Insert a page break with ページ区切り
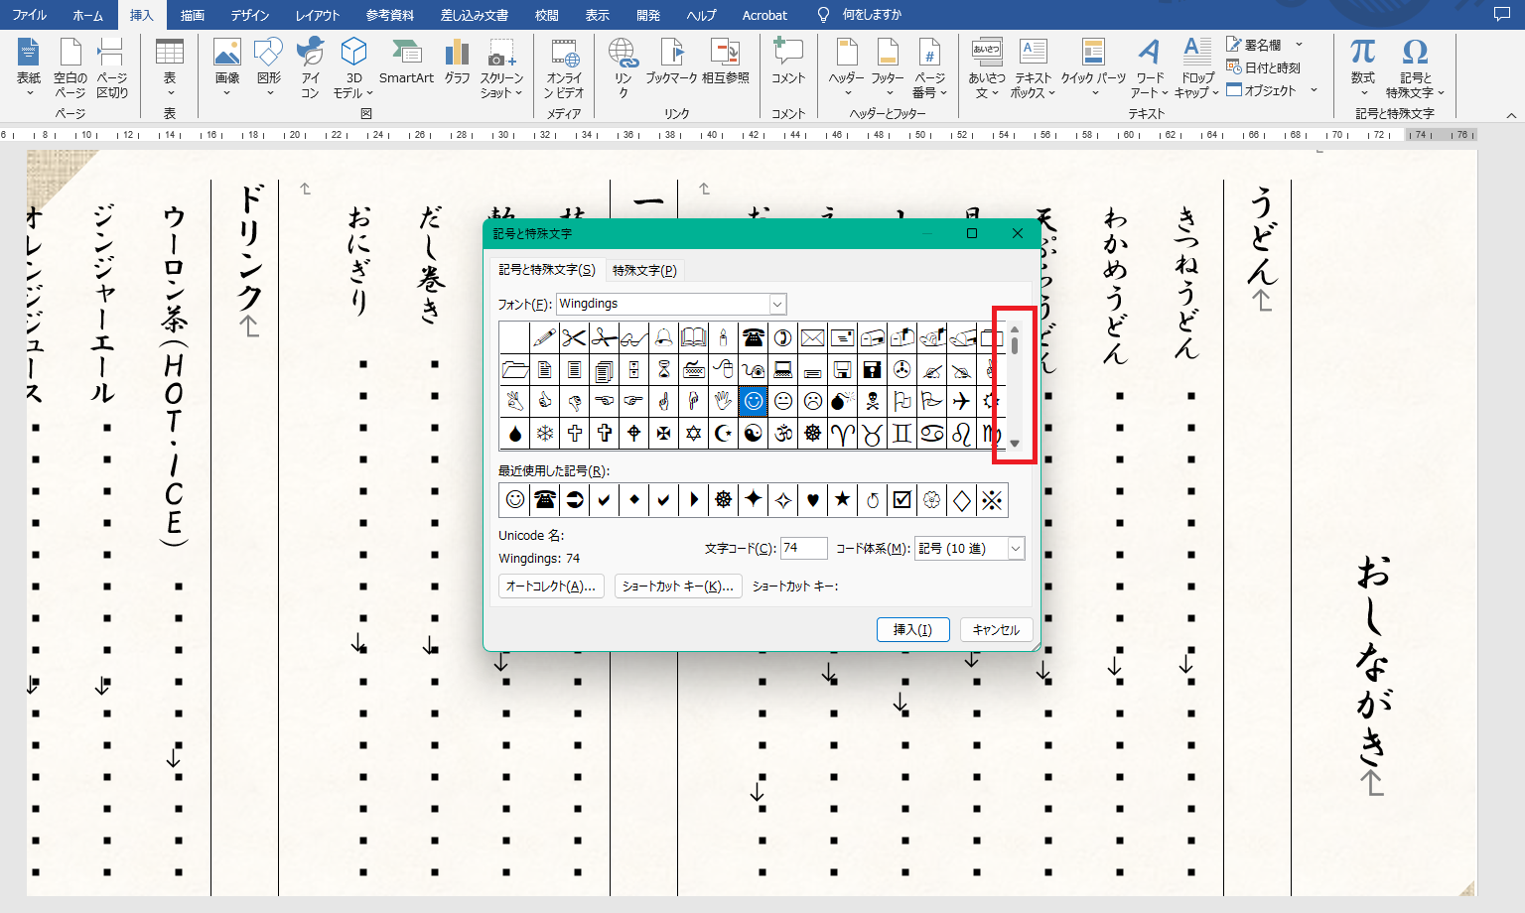The height and width of the screenshot is (913, 1525). tap(111, 67)
